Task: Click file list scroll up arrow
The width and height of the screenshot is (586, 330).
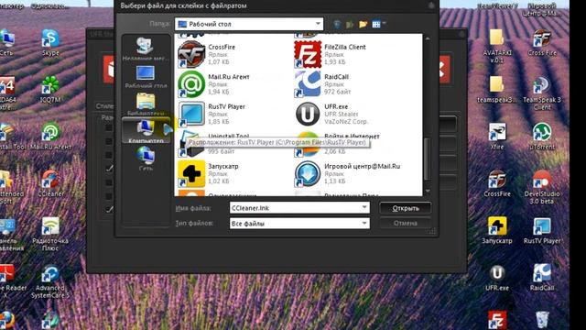Action: click(428, 38)
